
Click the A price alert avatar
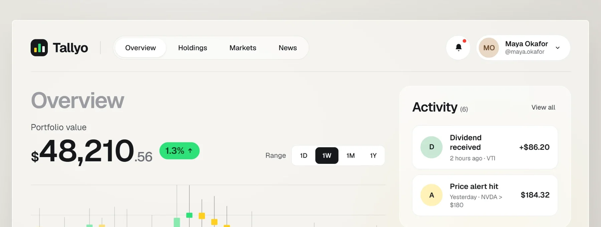click(x=431, y=195)
